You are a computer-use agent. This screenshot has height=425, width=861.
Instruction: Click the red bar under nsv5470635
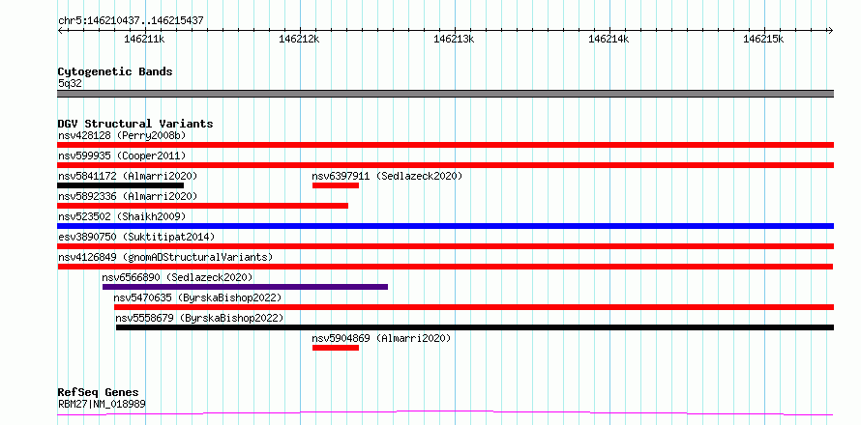[x=474, y=307]
